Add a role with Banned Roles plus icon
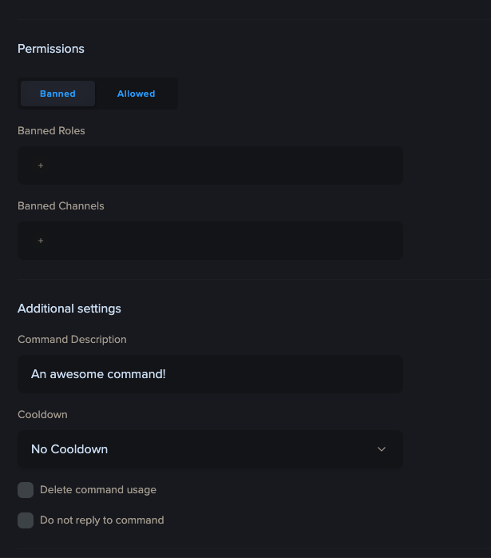Image resolution: width=491 pixels, height=558 pixels. [41, 165]
